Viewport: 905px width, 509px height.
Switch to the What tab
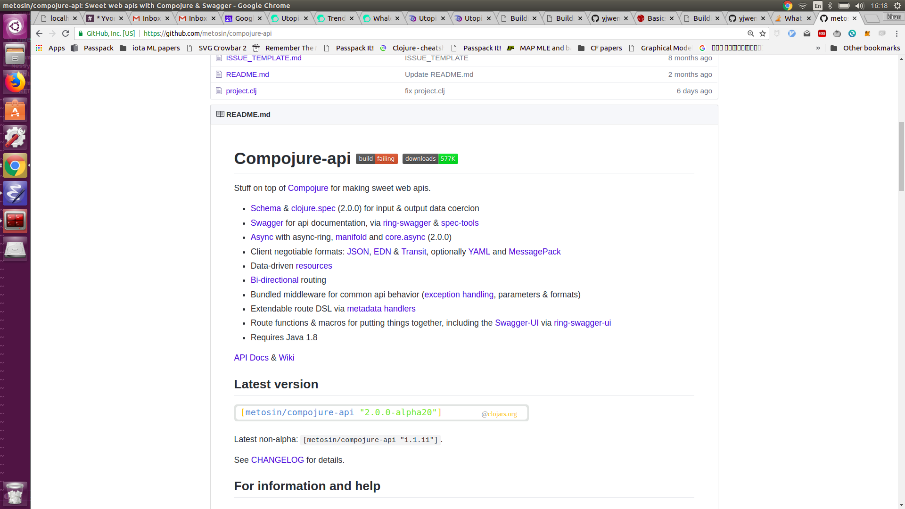[793, 18]
